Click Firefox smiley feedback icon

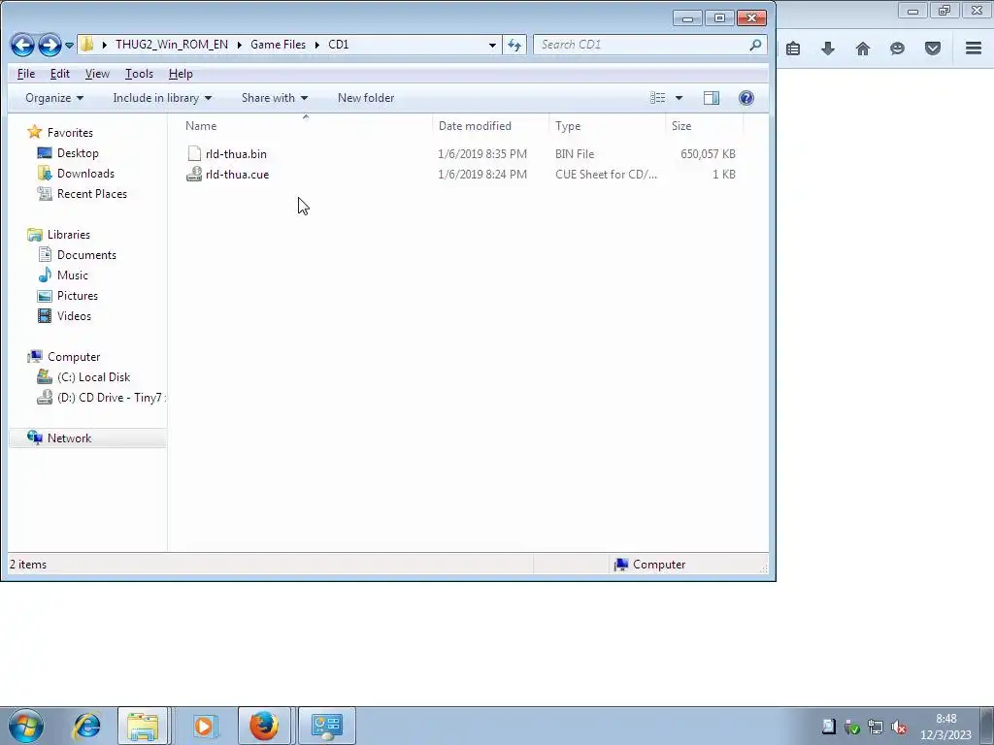pos(897,49)
